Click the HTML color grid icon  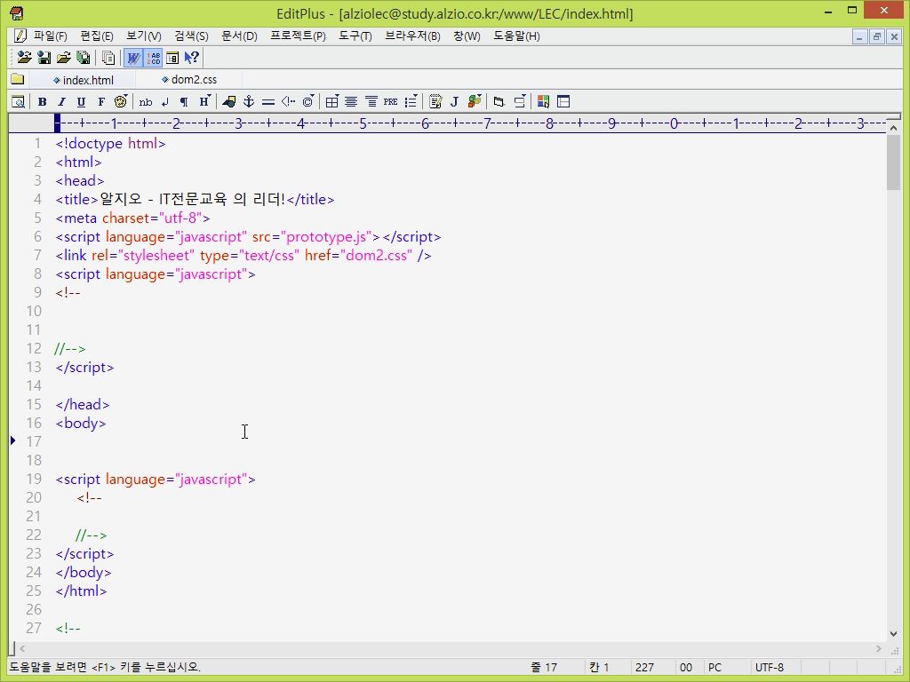pos(543,102)
